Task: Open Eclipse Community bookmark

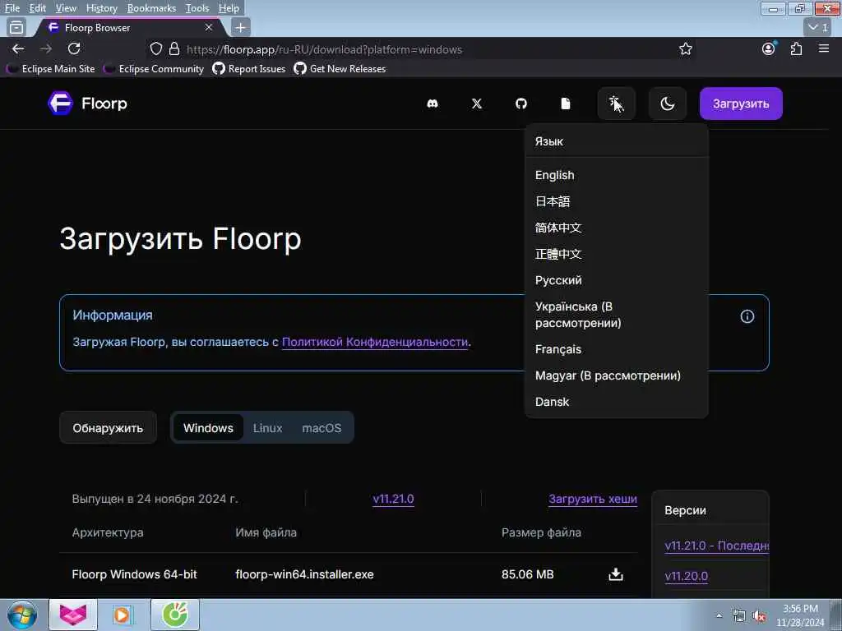Action: click(154, 69)
